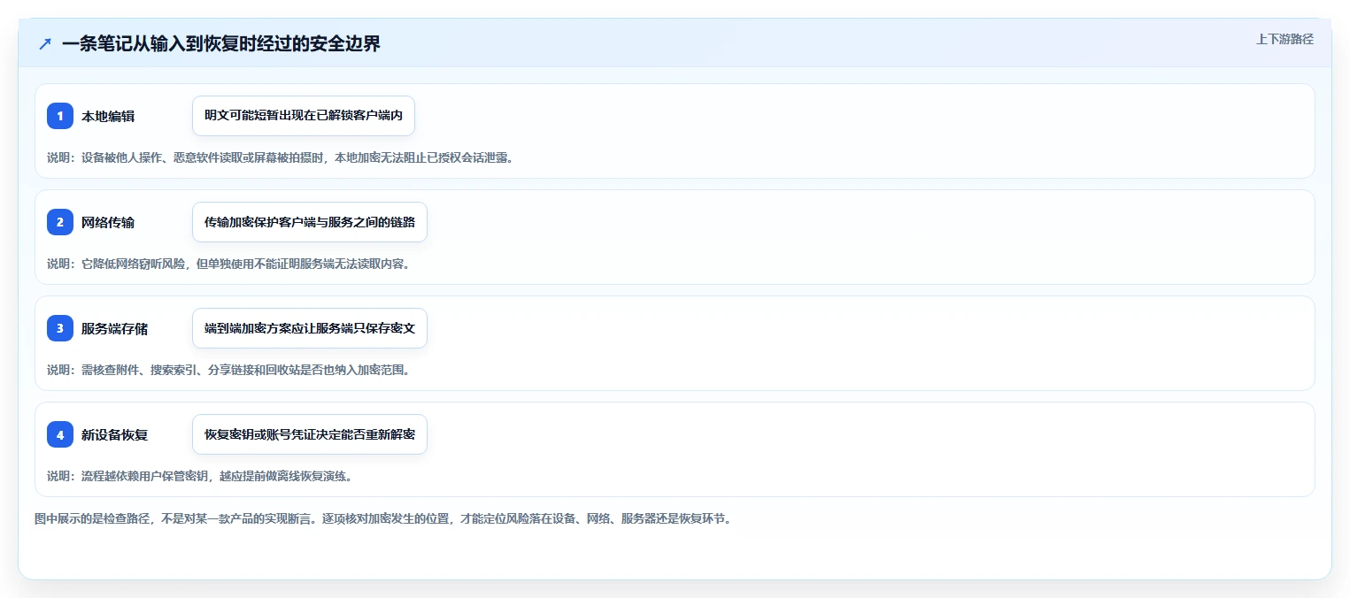Click the step 4 number badge
The image size is (1350, 598).
click(x=60, y=434)
